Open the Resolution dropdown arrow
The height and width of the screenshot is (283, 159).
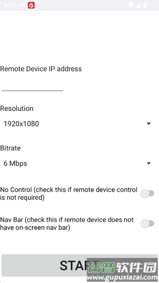tap(149, 124)
